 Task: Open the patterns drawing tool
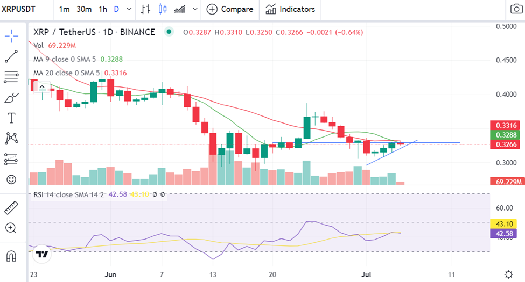pos(11,139)
